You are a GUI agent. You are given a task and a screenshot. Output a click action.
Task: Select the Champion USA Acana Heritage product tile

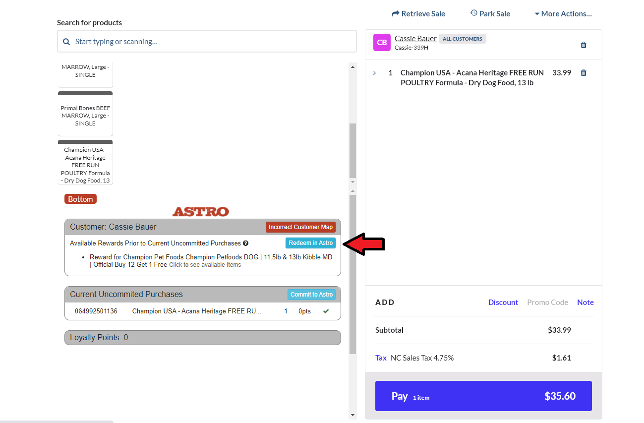pyautogui.click(x=85, y=164)
